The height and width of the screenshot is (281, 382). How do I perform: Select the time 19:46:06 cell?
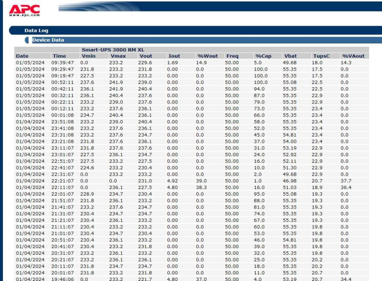[63, 279]
